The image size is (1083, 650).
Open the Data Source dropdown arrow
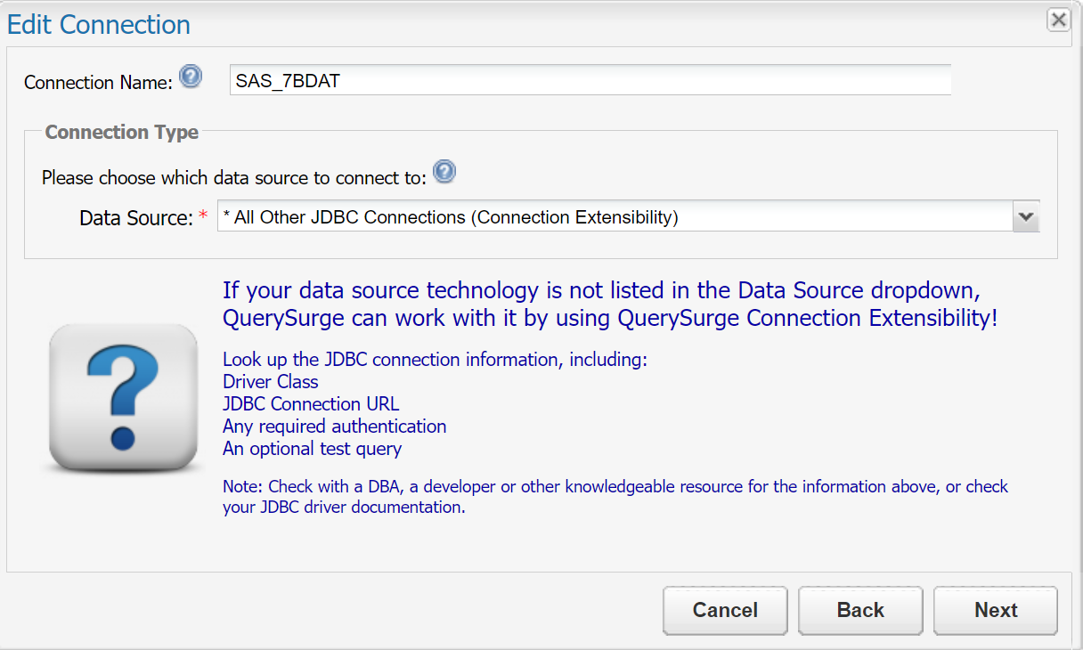[x=1026, y=216]
